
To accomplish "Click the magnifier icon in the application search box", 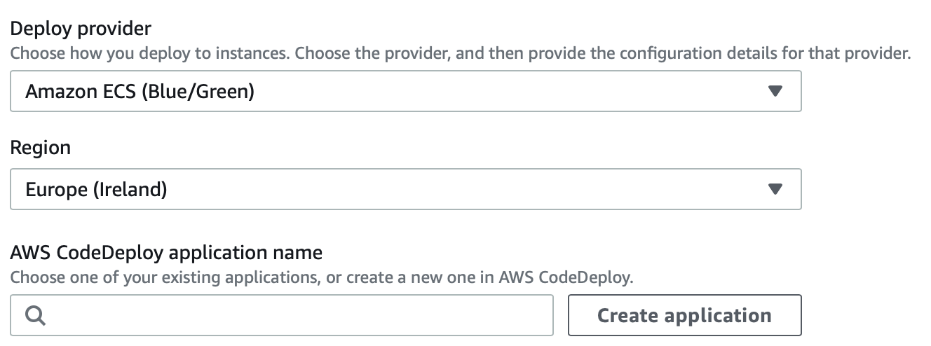I will pos(36,316).
